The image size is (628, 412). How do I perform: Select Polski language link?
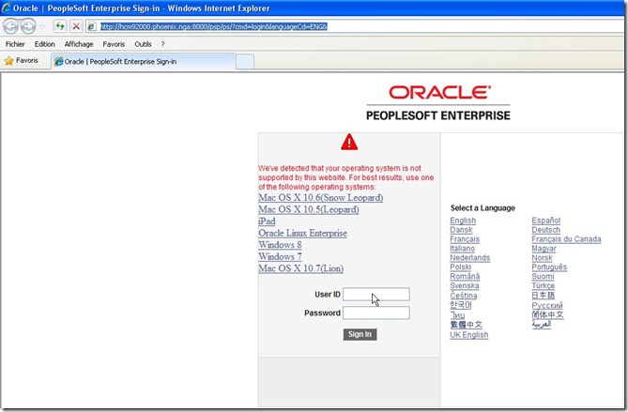coord(460,267)
